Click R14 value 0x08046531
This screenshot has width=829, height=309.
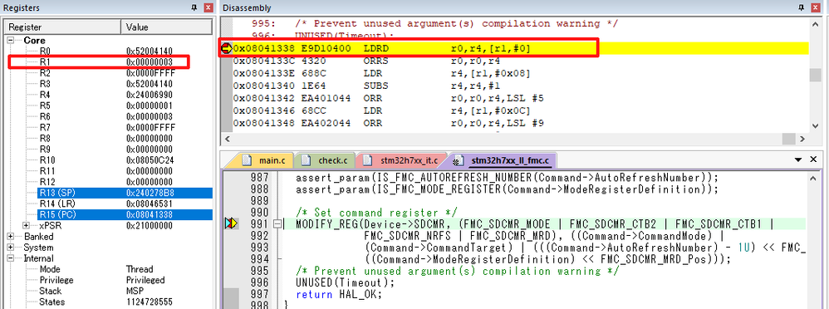tap(149, 204)
